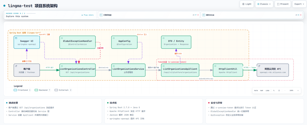This screenshot has width=307, height=125.
Task: Click the sun icon in Light button
Action: [243, 4]
